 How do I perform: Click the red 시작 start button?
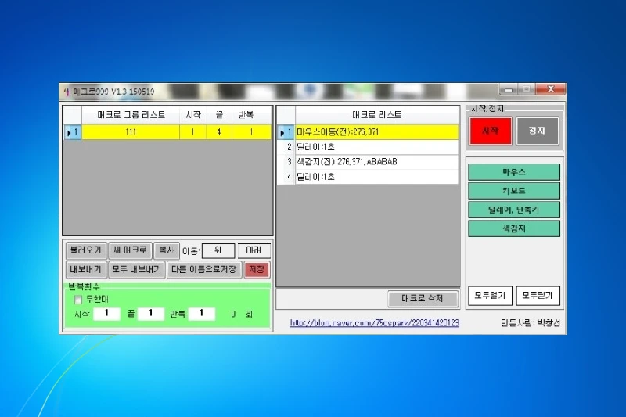coord(491,131)
